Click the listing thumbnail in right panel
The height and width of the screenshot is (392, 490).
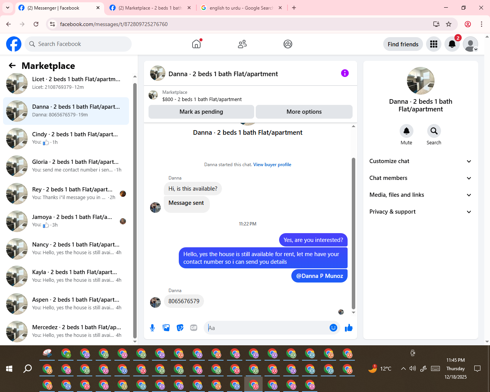(420, 81)
